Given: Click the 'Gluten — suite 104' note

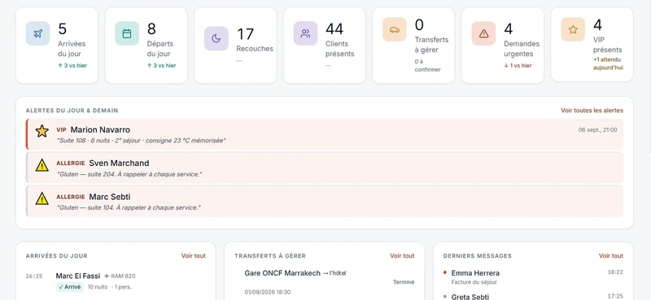Looking at the screenshot, I should pos(129,207).
